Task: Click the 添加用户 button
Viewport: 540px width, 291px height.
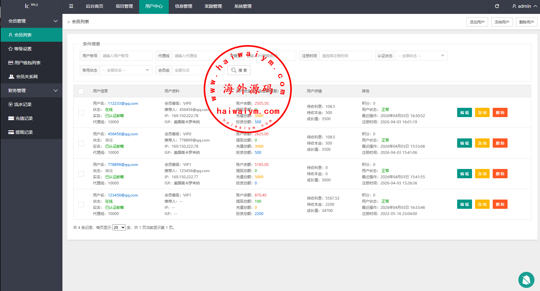Action: (x=477, y=22)
